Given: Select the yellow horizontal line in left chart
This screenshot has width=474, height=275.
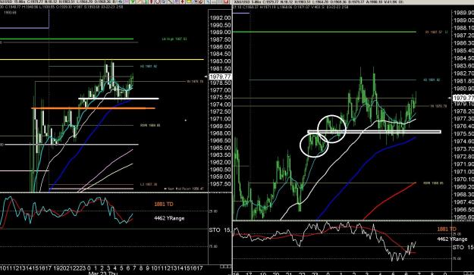Looking at the screenshot, I should coord(102,59).
